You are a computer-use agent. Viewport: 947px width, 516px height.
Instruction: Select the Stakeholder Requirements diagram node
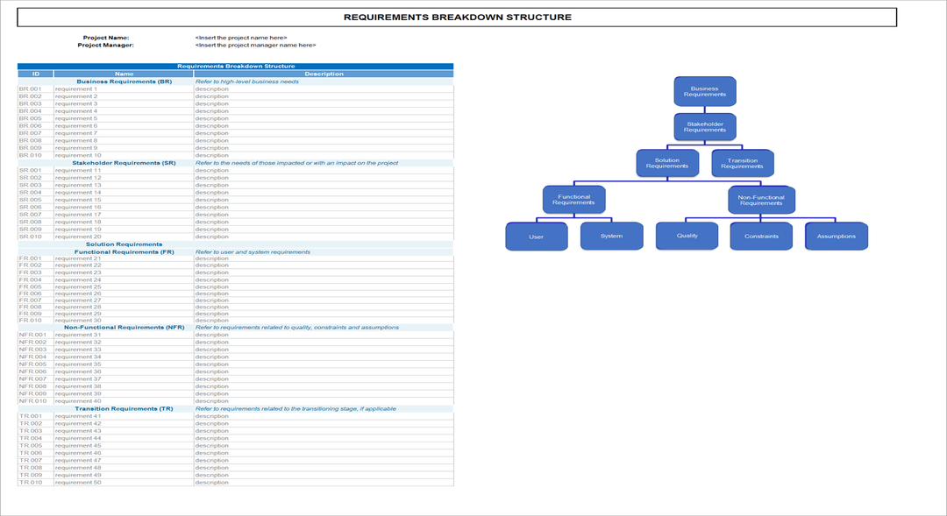(x=704, y=127)
